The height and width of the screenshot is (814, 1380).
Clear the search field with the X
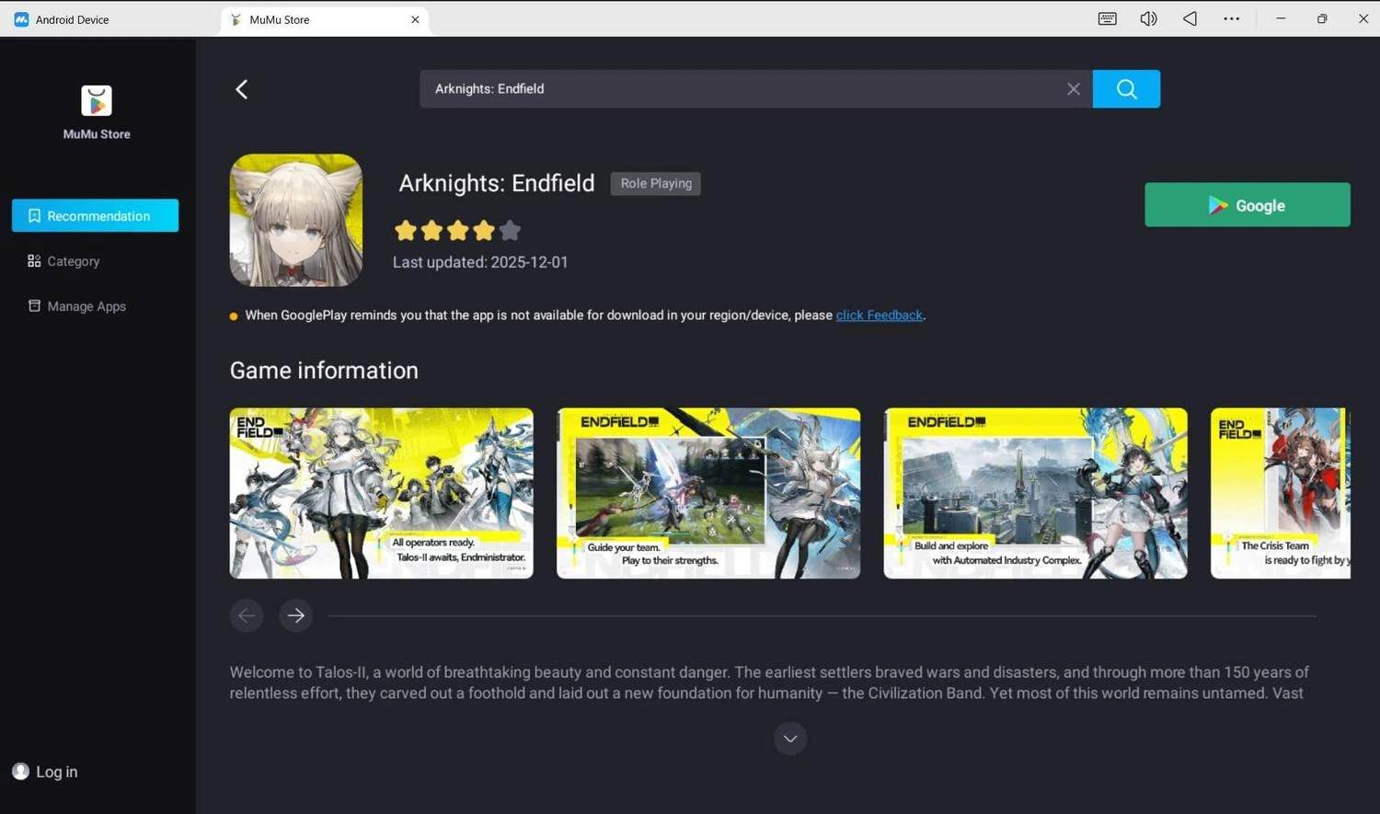point(1073,88)
